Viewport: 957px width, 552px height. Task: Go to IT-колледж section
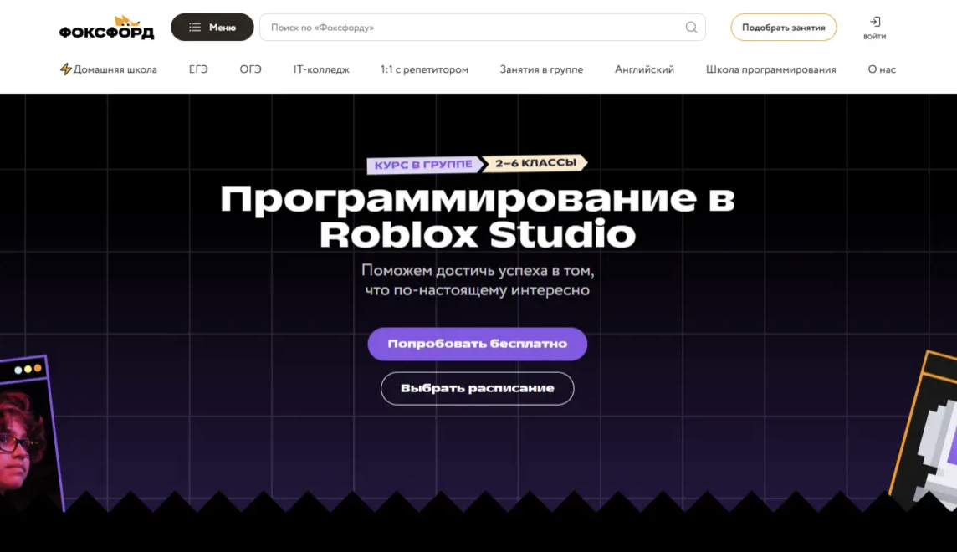click(x=321, y=69)
